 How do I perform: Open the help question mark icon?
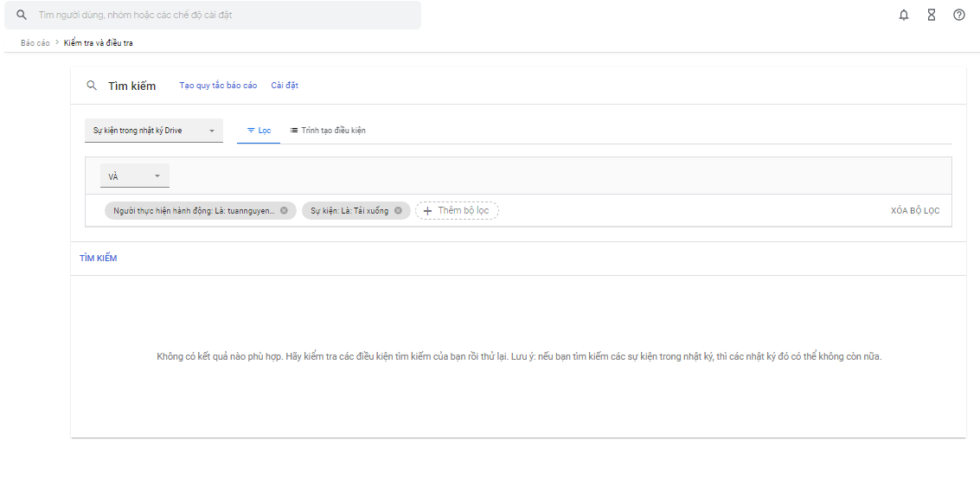point(959,15)
